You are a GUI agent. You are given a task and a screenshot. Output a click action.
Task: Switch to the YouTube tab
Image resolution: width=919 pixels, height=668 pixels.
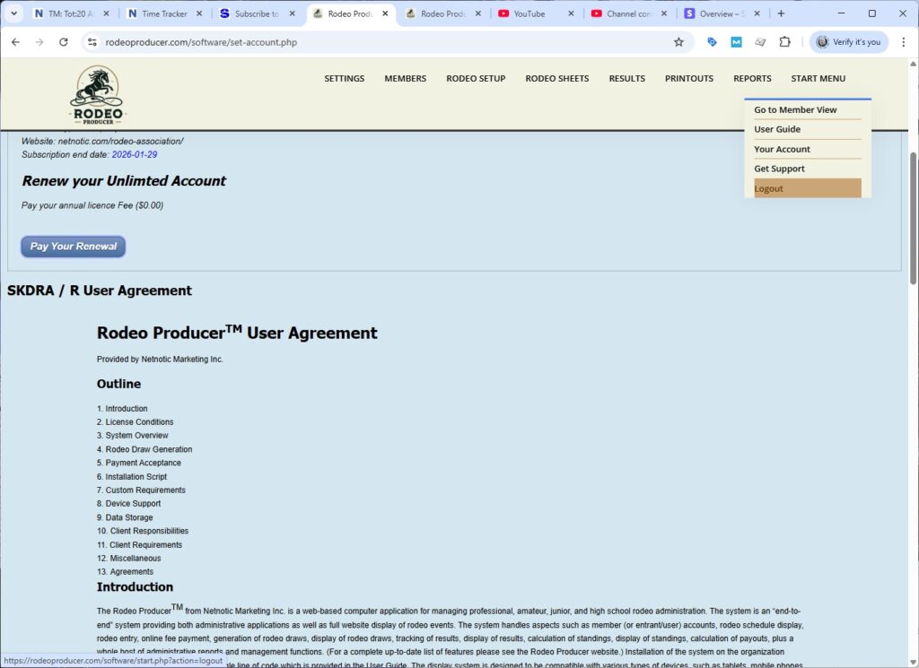click(x=530, y=13)
